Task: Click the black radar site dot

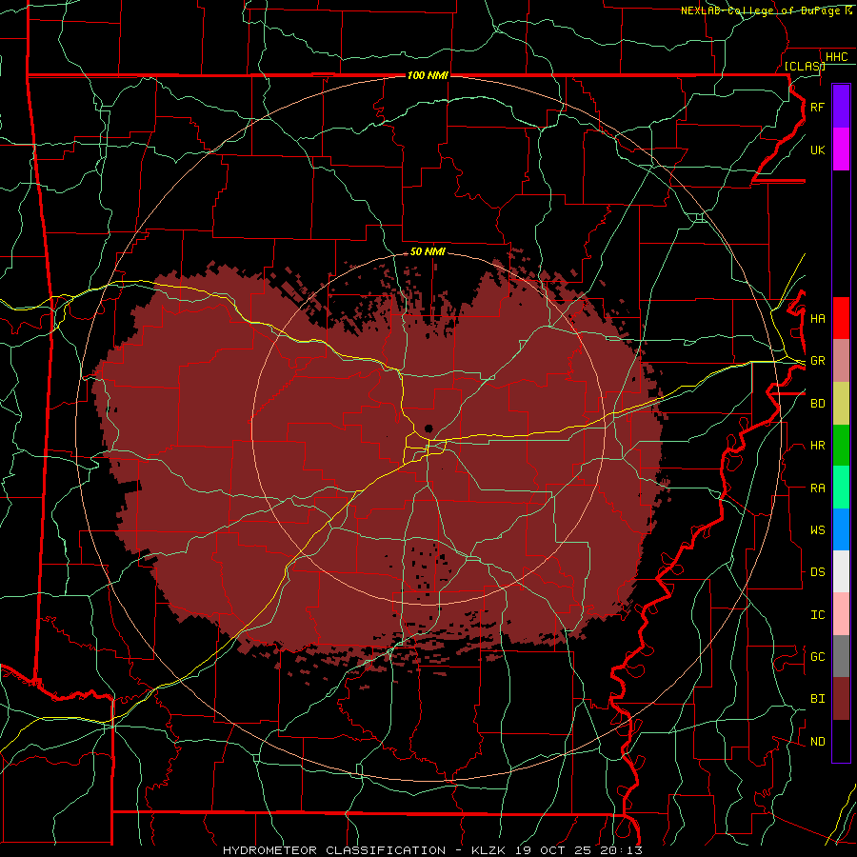Action: [428, 428]
